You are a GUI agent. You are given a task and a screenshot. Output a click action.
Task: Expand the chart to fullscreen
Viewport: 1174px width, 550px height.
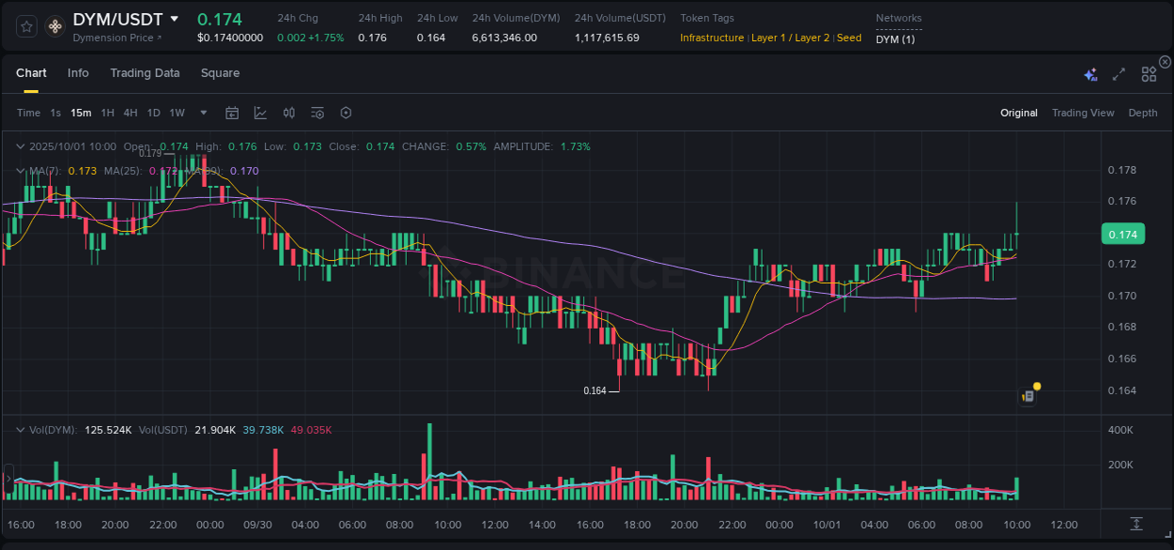pyautogui.click(x=1118, y=74)
